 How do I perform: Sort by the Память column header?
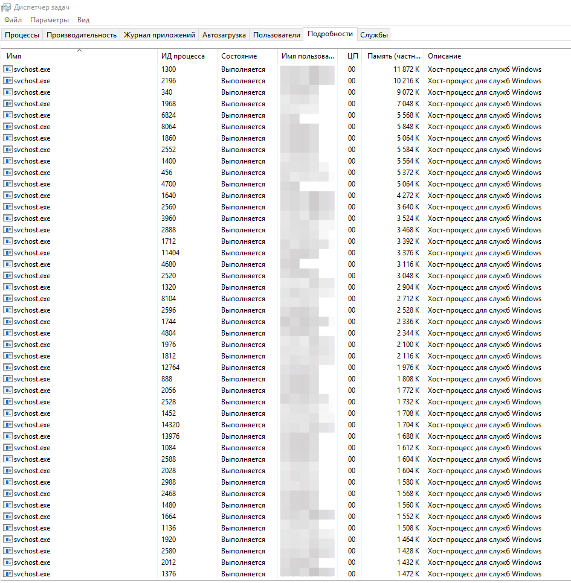tap(393, 56)
